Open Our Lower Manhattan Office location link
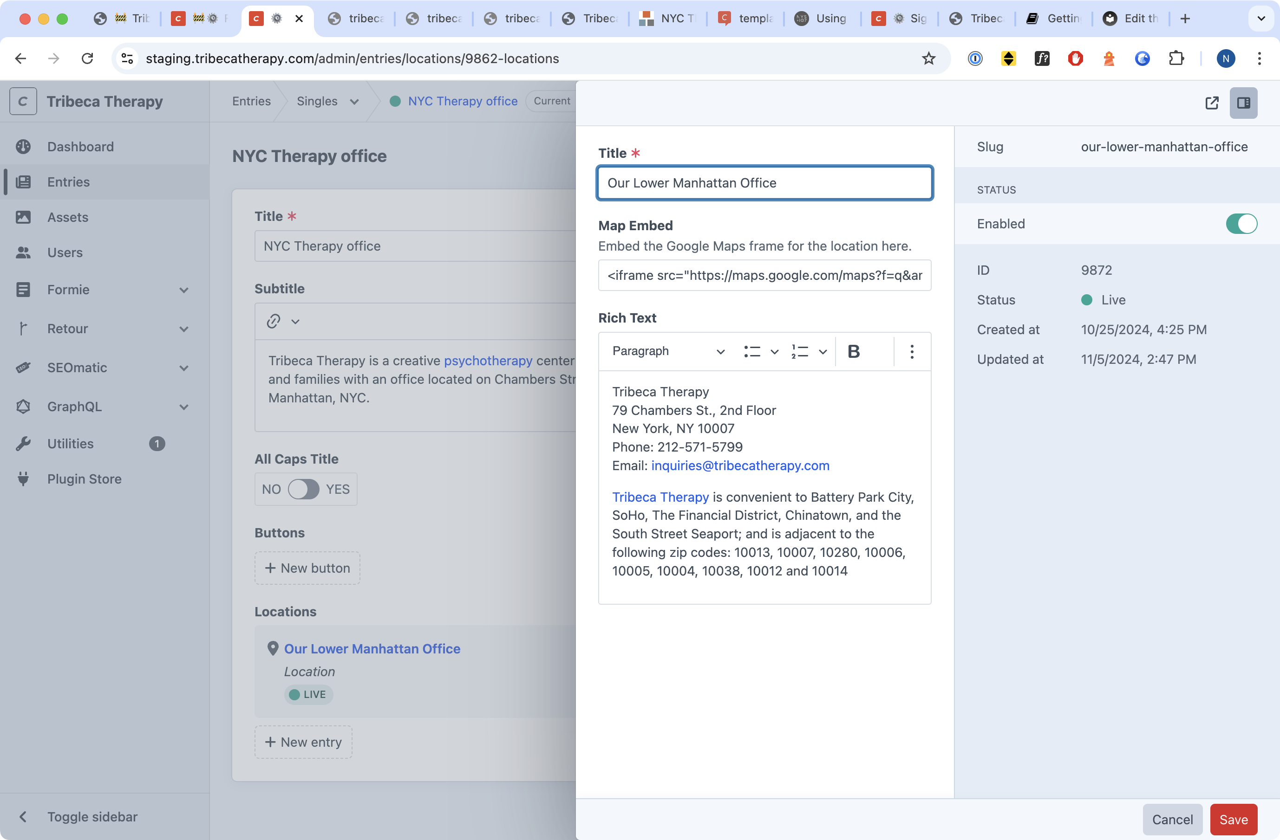 pyautogui.click(x=372, y=649)
